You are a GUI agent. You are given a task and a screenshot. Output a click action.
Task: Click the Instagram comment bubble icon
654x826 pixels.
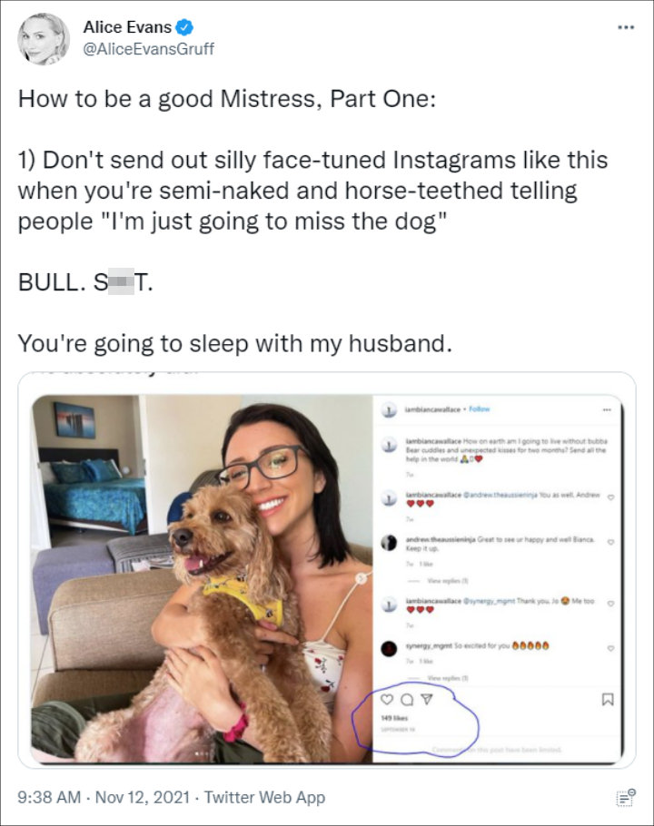[407, 700]
